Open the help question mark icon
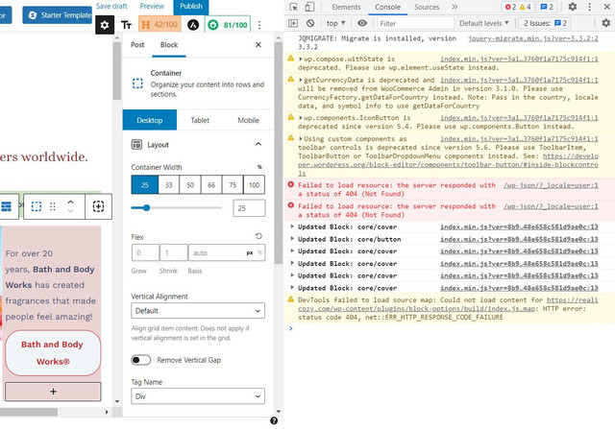 pyautogui.click(x=274, y=420)
